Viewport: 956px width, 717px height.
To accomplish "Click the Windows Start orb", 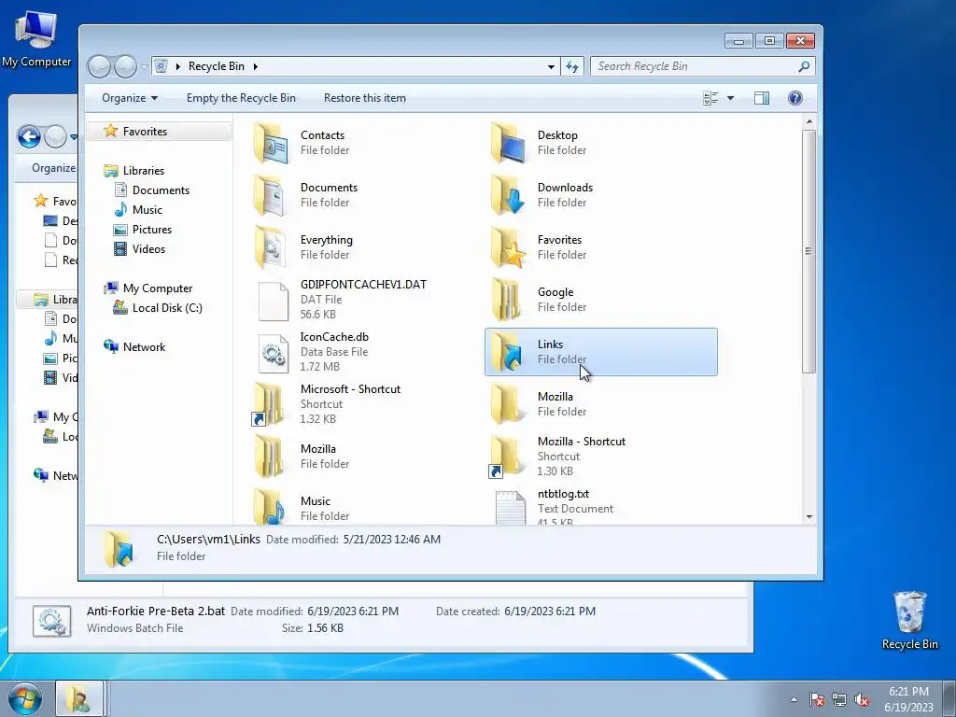I will tap(25, 698).
